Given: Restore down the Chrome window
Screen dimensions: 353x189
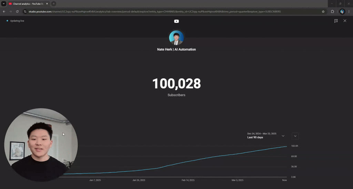Looking at the screenshot, I should point(340,3).
